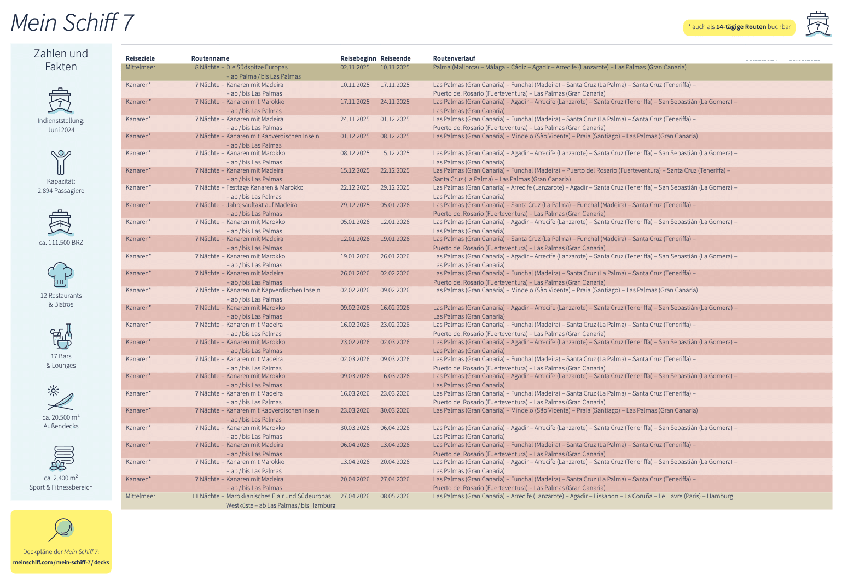Click the ship logo in the top-right corner
This screenshot has height=583, width=842.
pyautogui.click(x=818, y=24)
